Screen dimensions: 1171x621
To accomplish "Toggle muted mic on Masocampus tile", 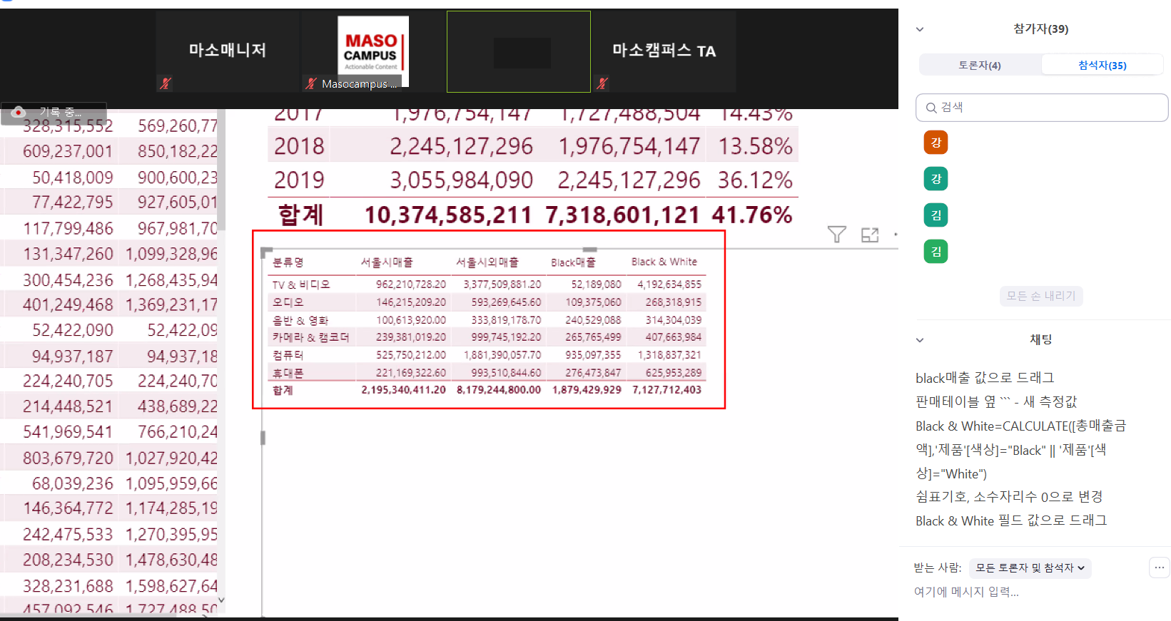I will [310, 83].
